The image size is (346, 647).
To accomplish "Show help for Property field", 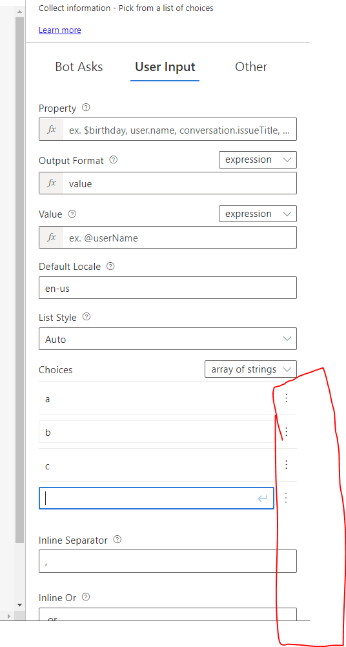I will coord(86,108).
